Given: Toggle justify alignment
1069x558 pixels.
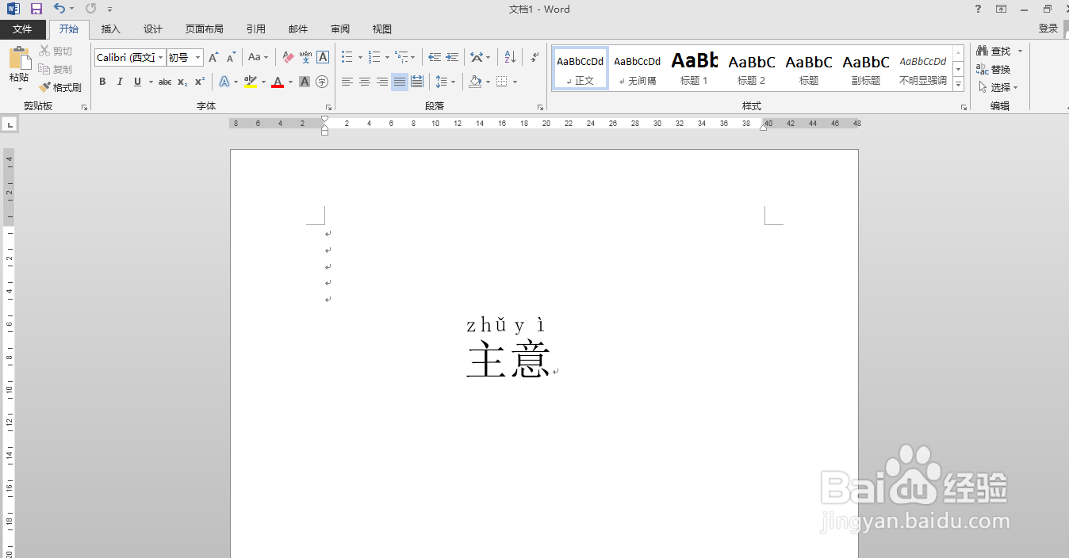Looking at the screenshot, I should coord(400,82).
